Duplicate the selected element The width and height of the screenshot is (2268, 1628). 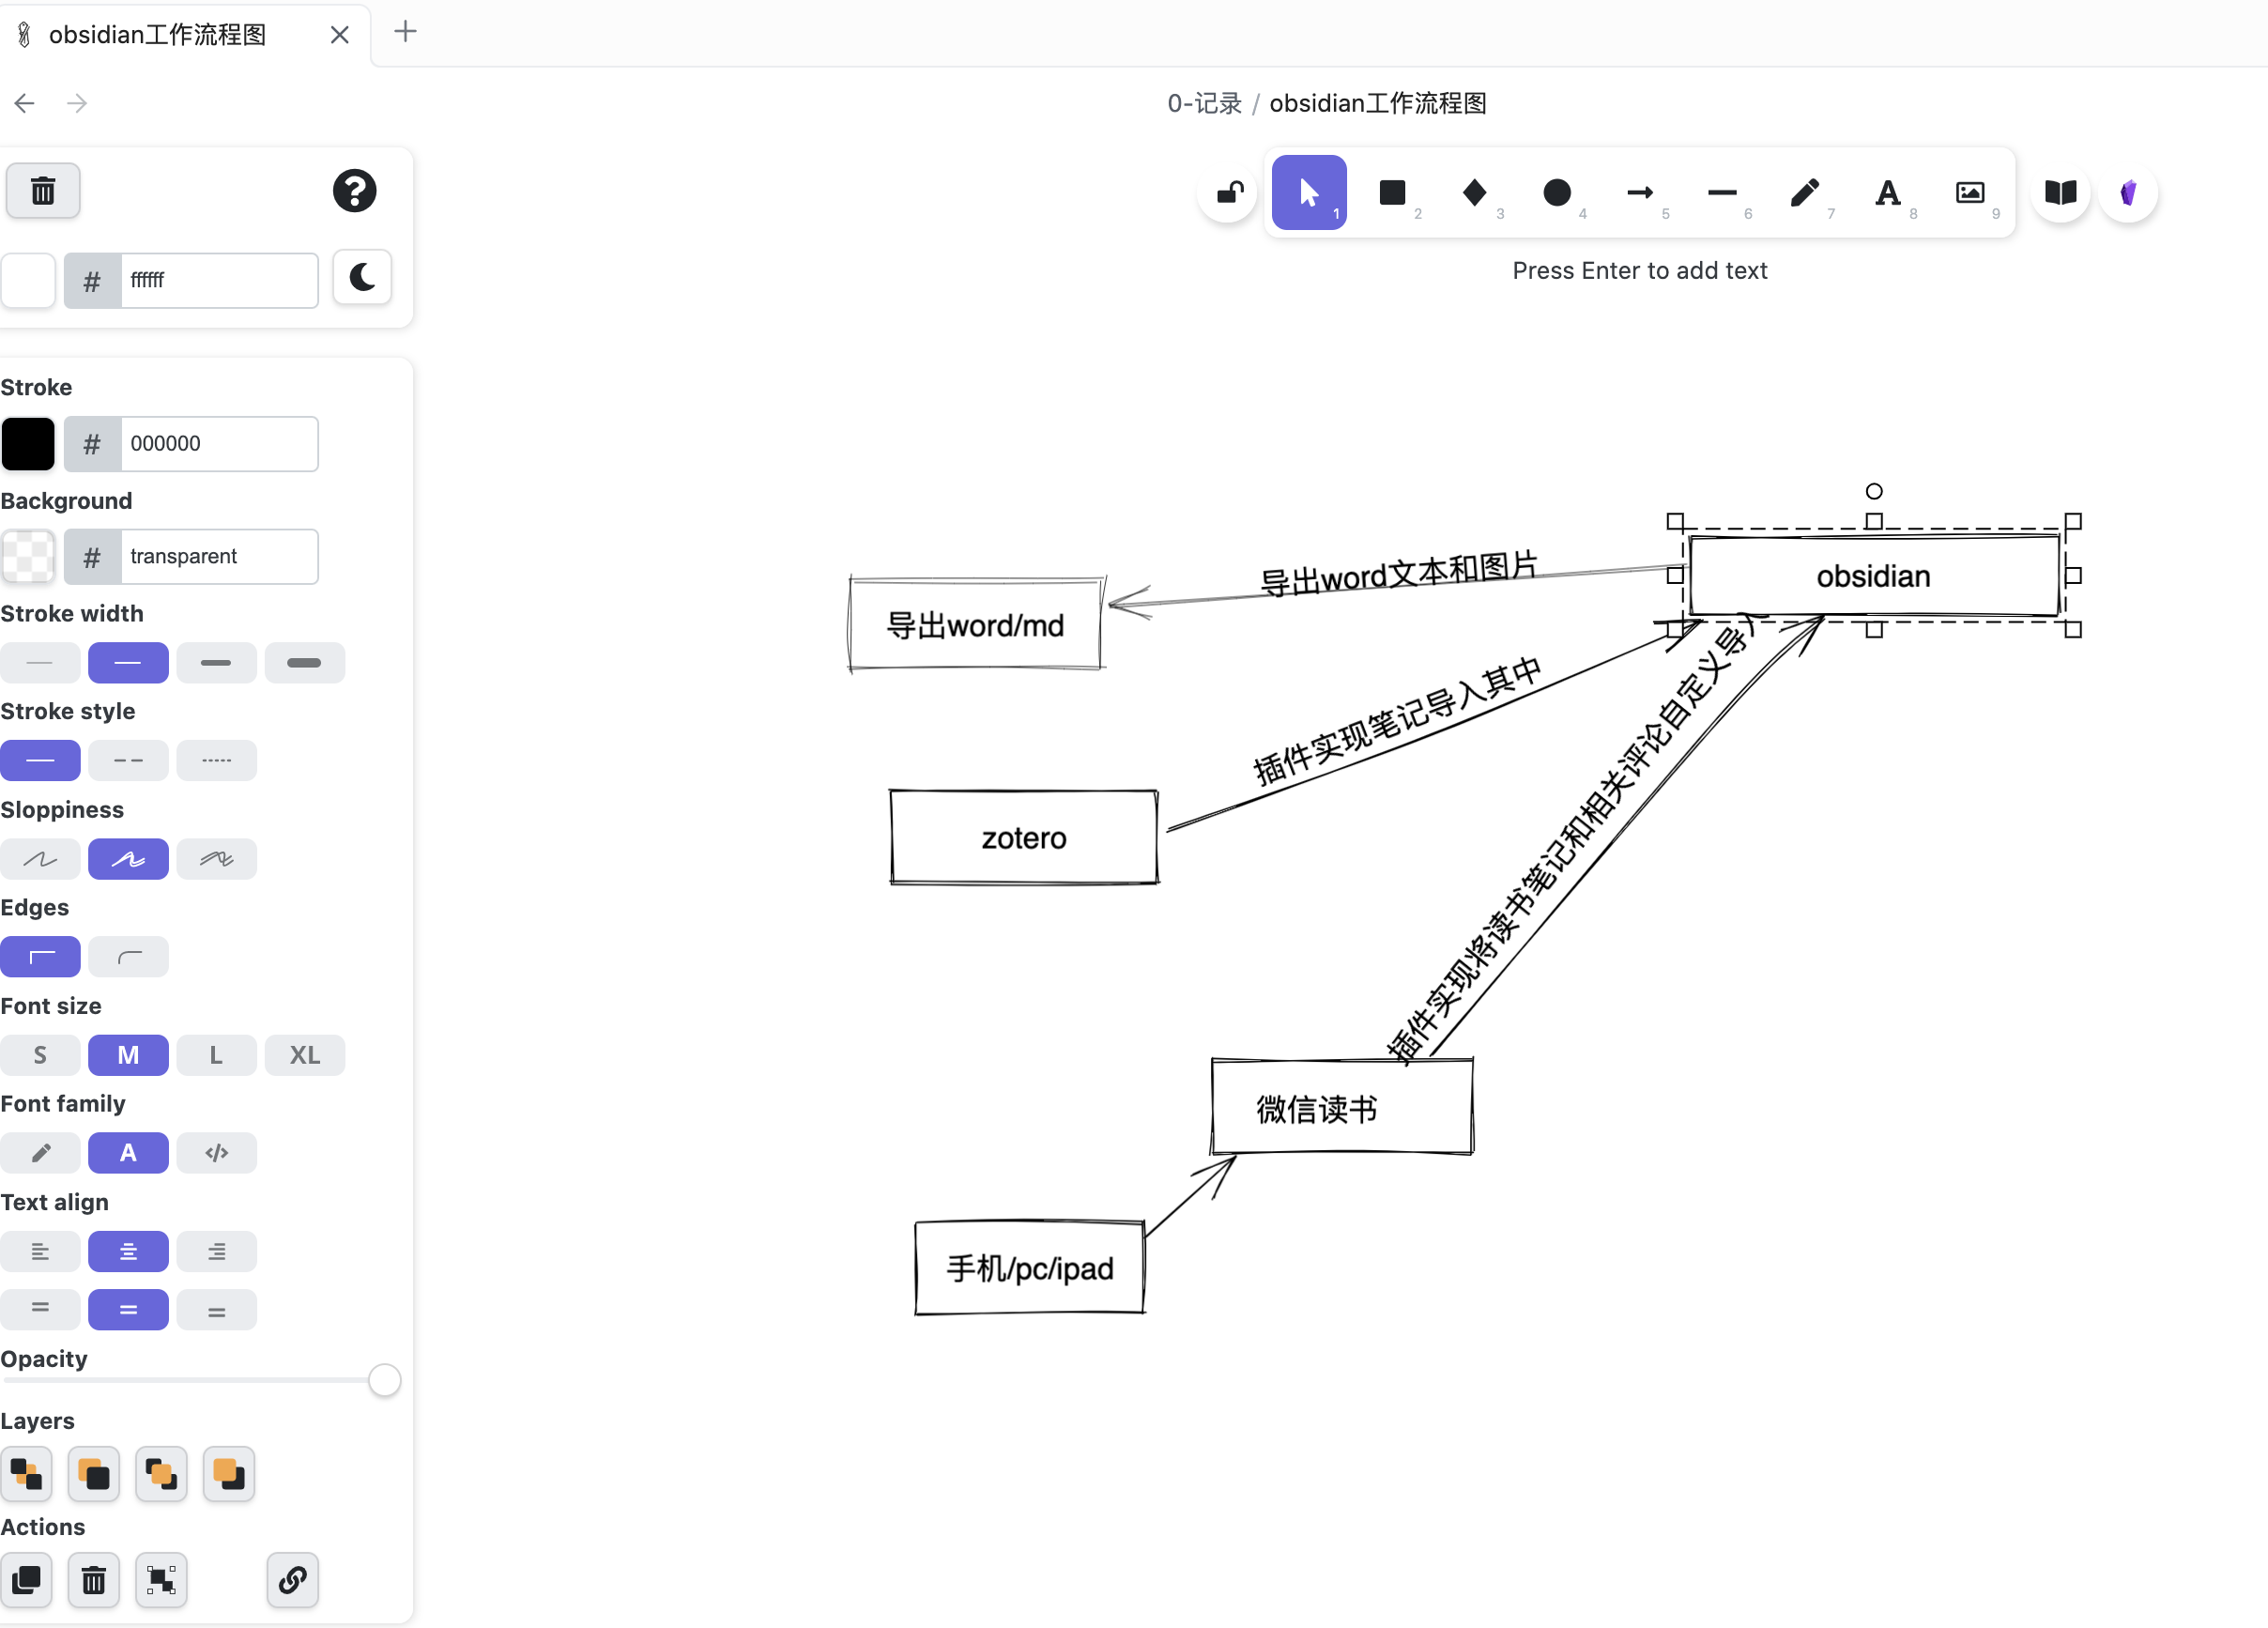point(26,1579)
